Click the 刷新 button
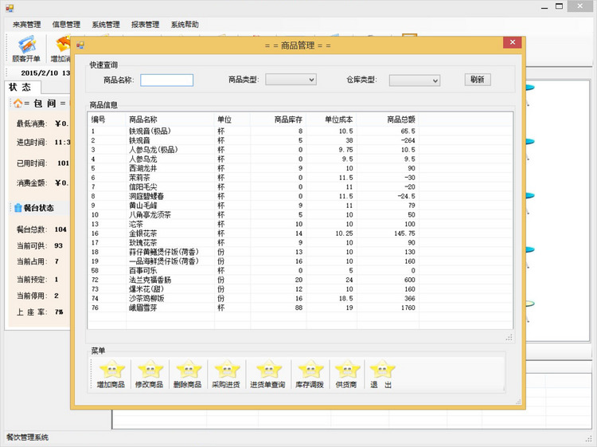This screenshot has width=597, height=447. pyautogui.click(x=477, y=80)
